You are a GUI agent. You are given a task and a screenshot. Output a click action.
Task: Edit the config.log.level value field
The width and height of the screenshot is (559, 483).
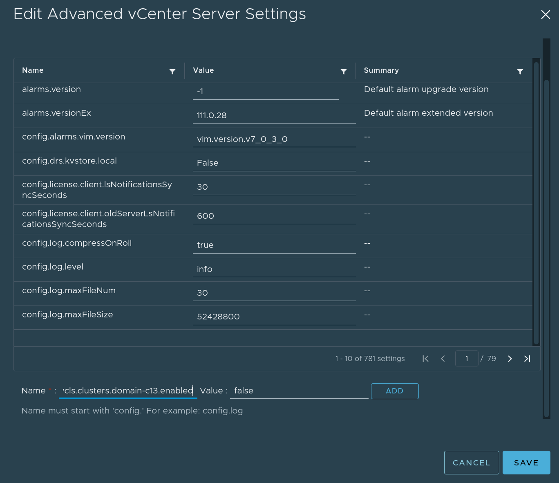click(274, 269)
